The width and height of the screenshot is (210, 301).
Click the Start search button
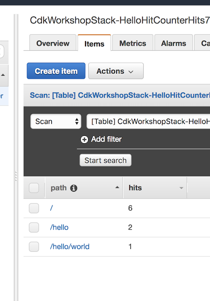105,160
